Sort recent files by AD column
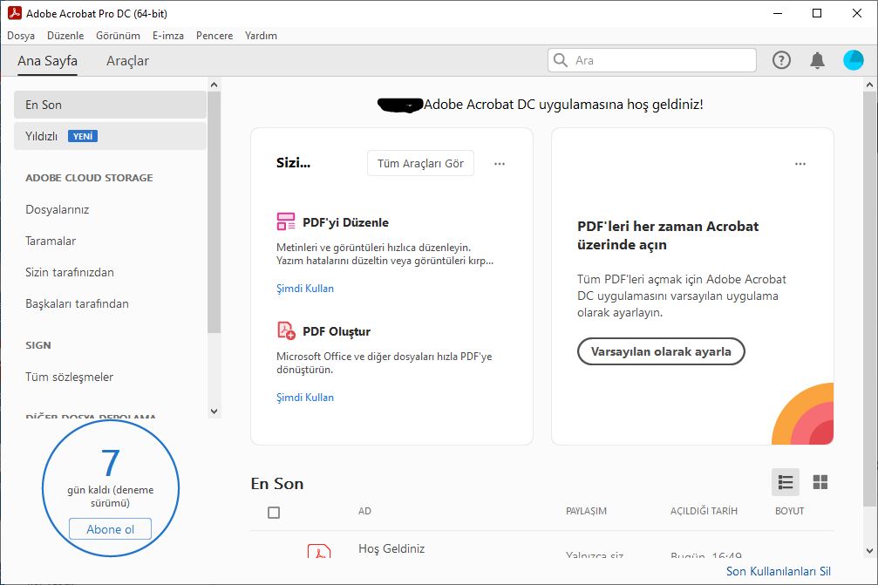878x585 pixels. 364,511
